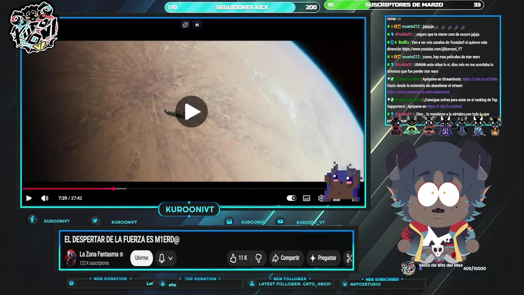Viewport: 524px width, 295px height.
Task: Like the video with thumbs up 11 K
Action: tap(239, 258)
